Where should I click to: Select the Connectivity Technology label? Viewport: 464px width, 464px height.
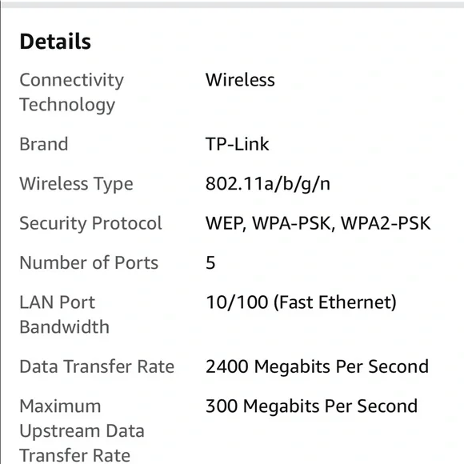(x=72, y=92)
